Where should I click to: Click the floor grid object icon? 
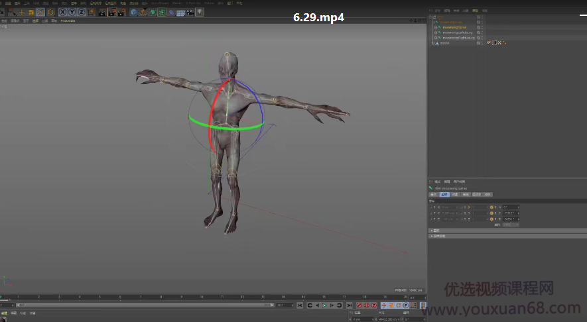click(x=180, y=12)
